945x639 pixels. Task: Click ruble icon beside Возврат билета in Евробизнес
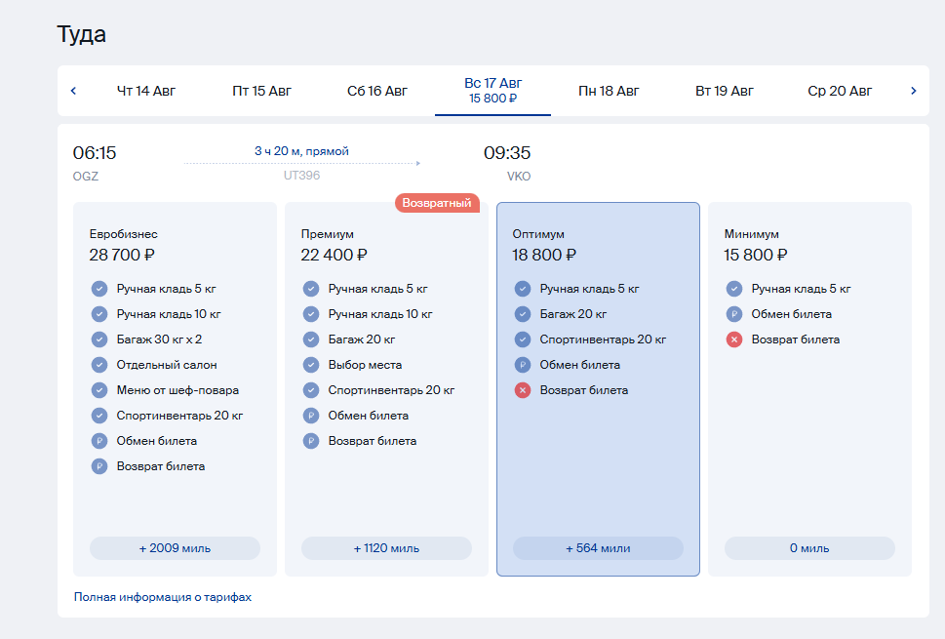(x=99, y=466)
